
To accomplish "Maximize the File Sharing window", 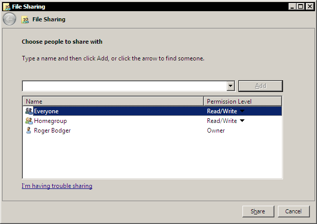I will coord(302,7).
